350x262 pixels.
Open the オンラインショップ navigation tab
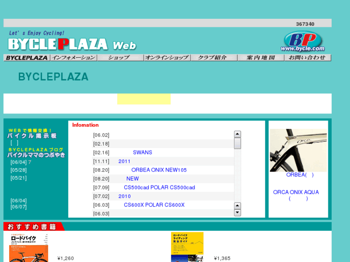coord(167,58)
